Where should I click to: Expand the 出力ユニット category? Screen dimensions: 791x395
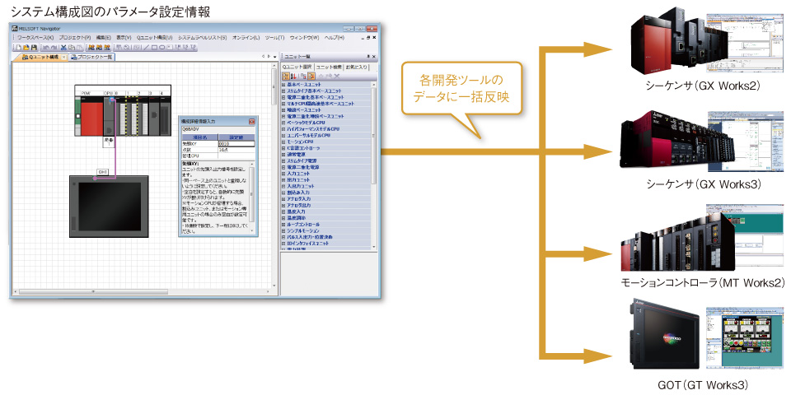click(284, 180)
